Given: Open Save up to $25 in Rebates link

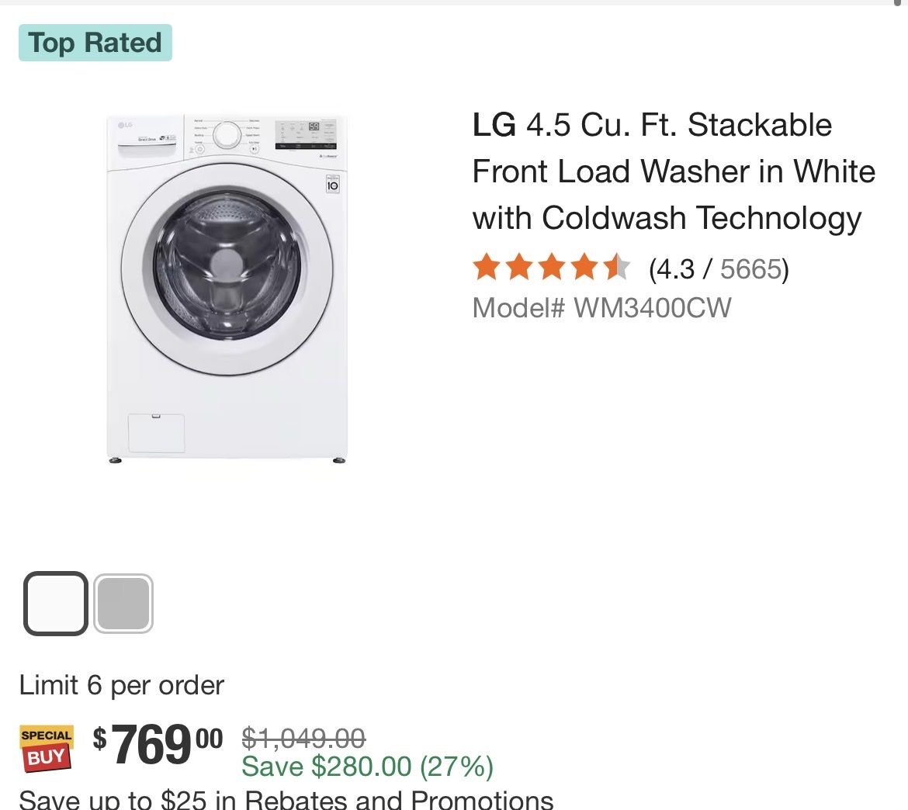Looking at the screenshot, I should (286, 799).
